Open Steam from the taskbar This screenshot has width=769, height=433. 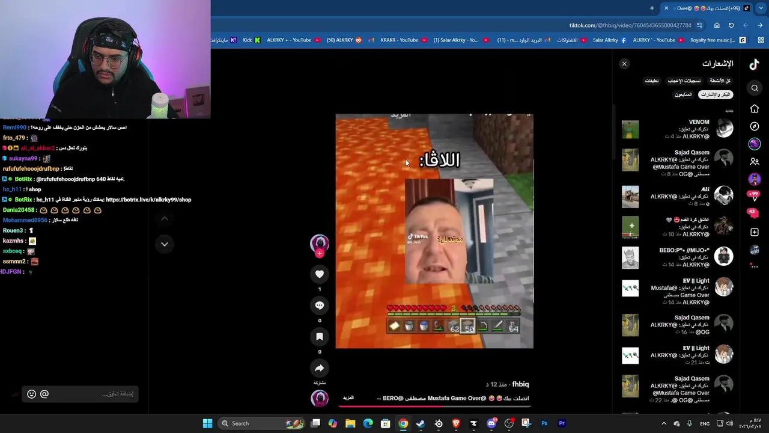(421, 423)
